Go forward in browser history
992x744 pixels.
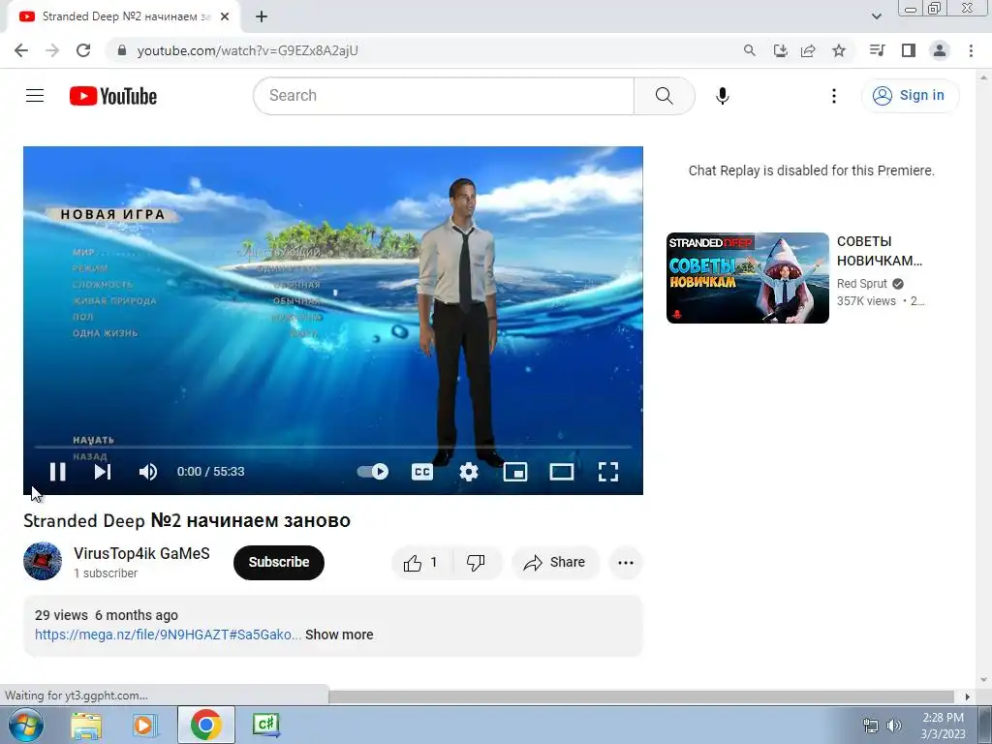52,50
